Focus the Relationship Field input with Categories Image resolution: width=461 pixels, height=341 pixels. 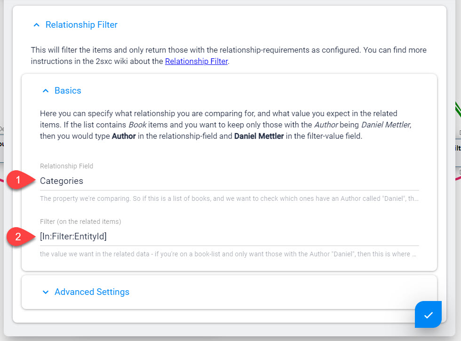(x=230, y=181)
